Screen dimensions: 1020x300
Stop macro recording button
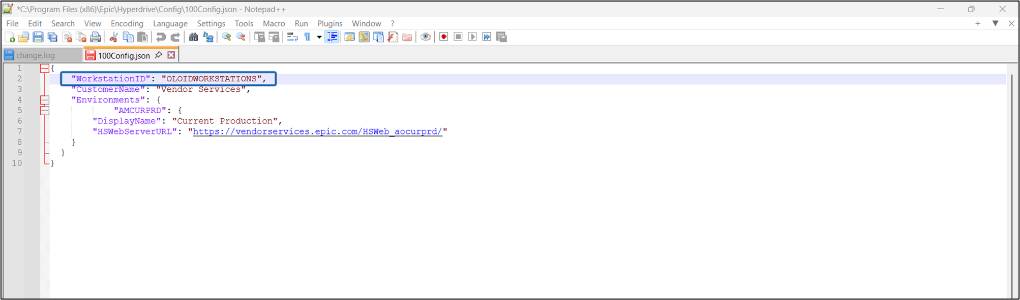tap(458, 37)
